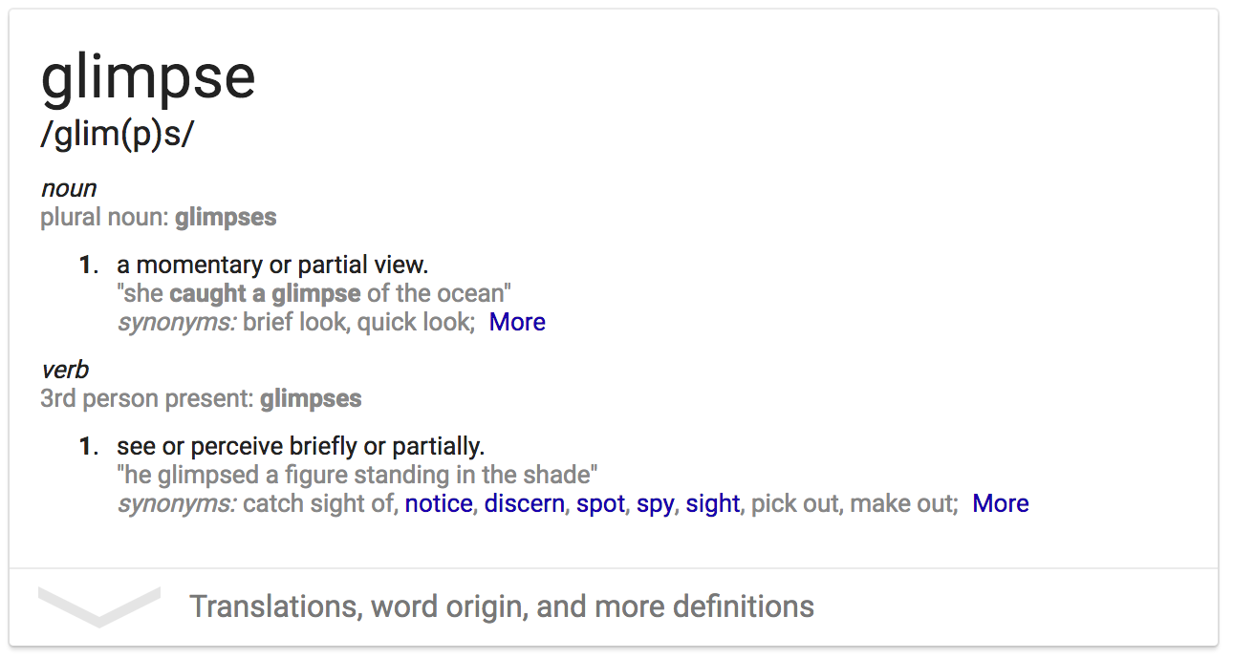This screenshot has height=659, width=1233.
Task: Open the synonym link notice
Action: [x=439, y=503]
